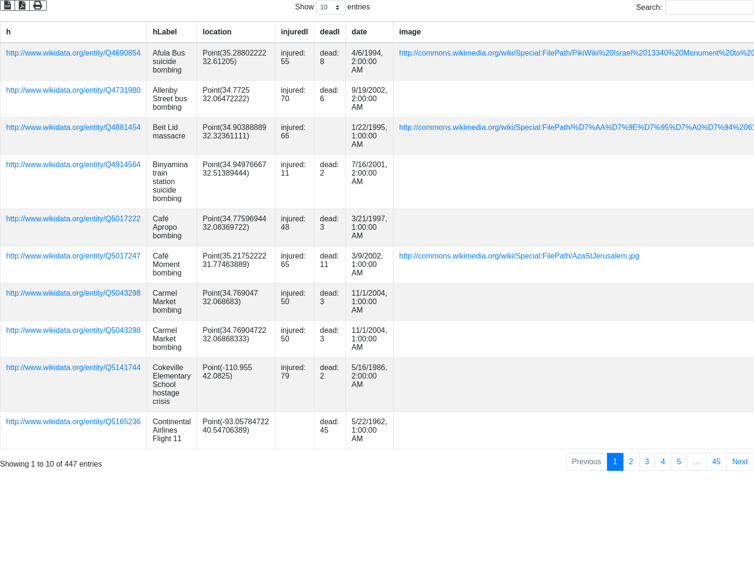Select page 3 in pagination
754x565 pixels.
point(647,462)
